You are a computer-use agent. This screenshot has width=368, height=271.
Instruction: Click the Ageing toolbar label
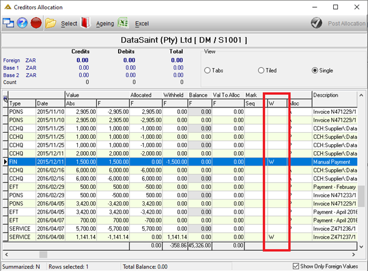pyautogui.click(x=105, y=24)
